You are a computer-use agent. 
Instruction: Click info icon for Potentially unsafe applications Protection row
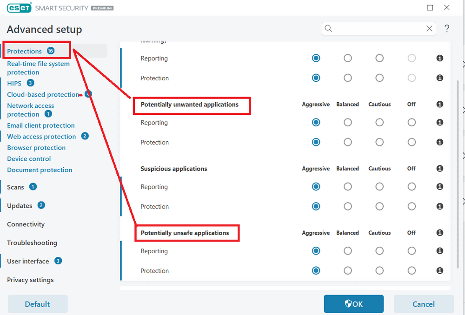[440, 270]
